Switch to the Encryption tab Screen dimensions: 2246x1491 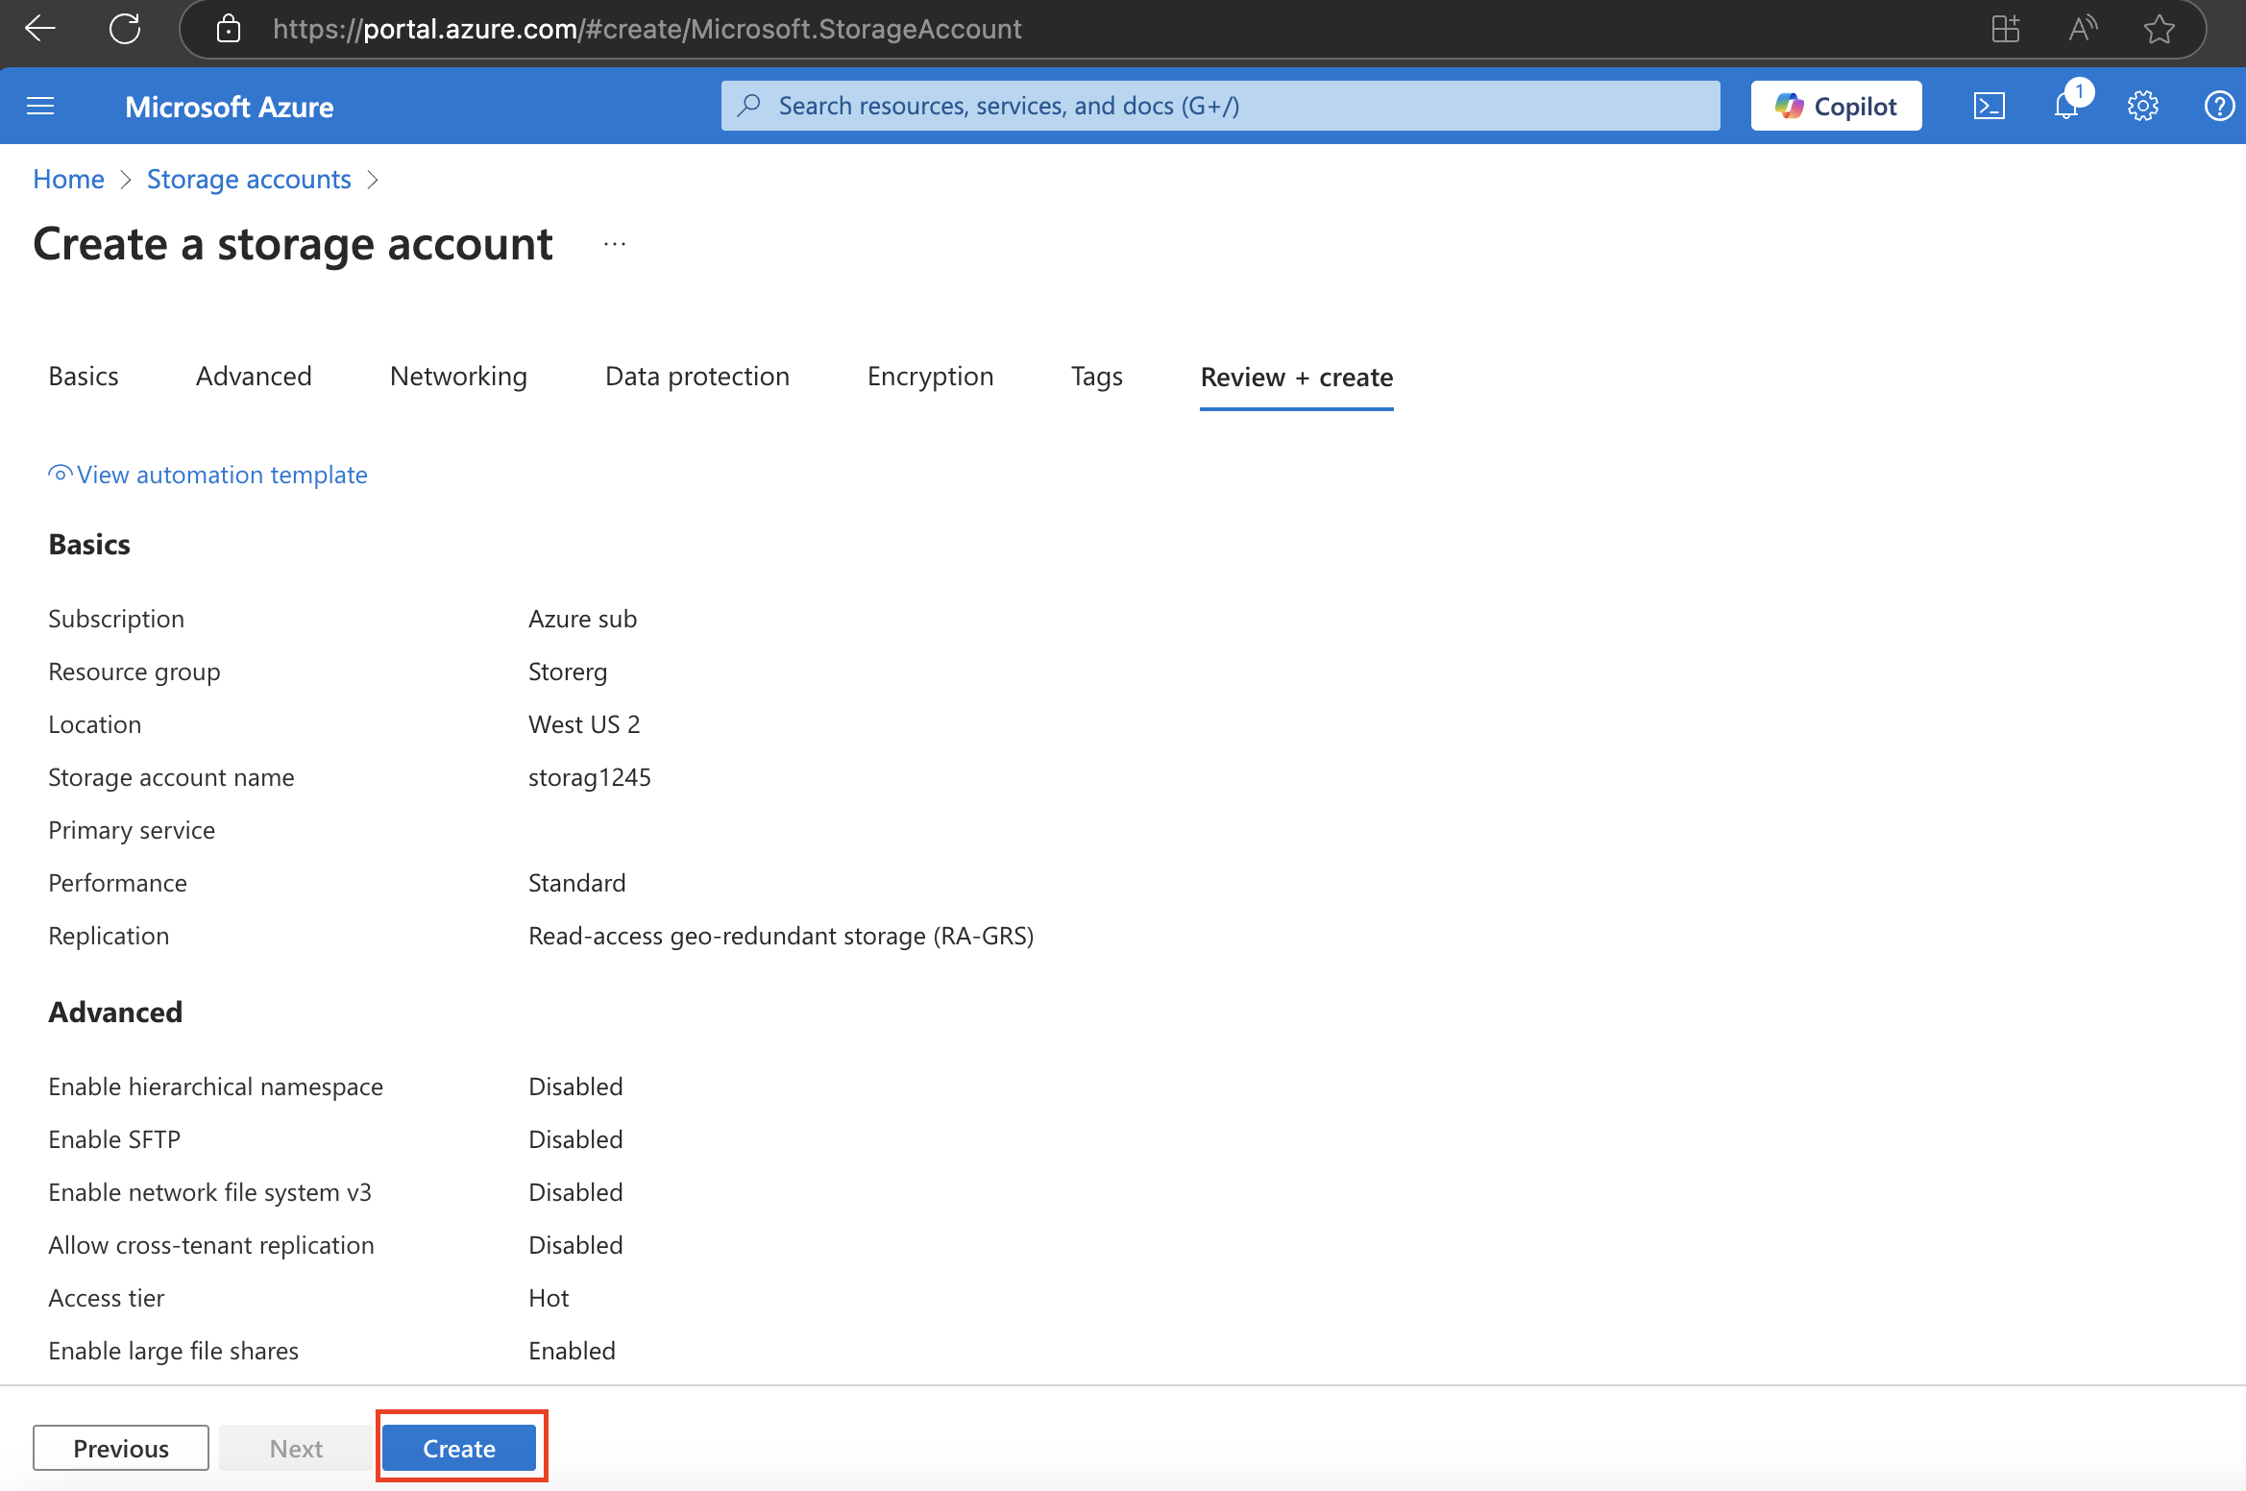tap(930, 376)
